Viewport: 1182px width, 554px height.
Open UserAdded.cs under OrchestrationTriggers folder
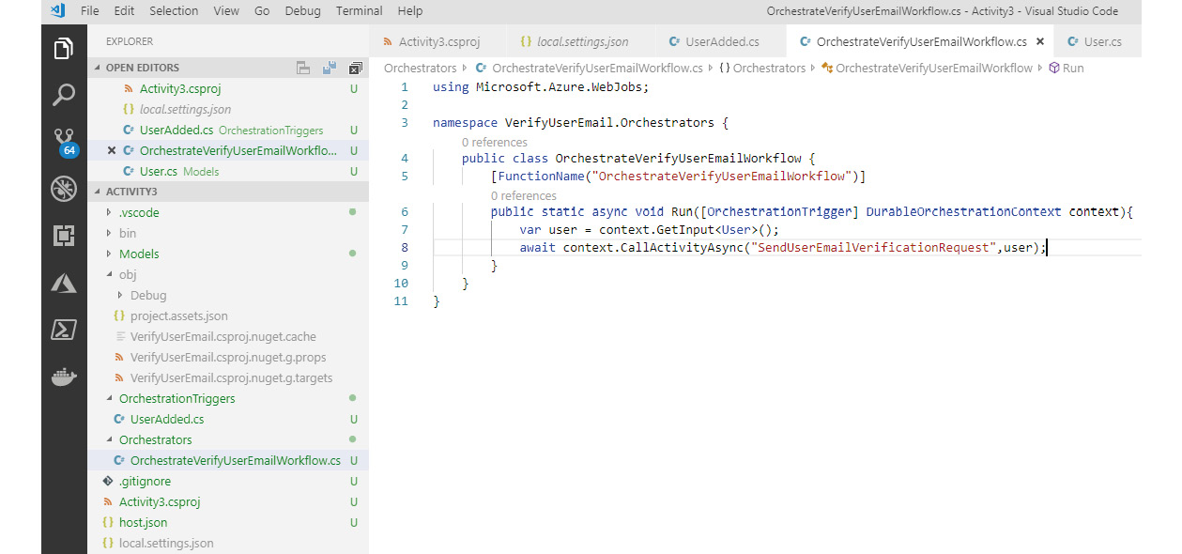(167, 419)
